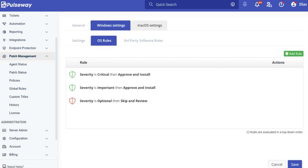Open the 3rd Party Software Rules tab

(143, 41)
